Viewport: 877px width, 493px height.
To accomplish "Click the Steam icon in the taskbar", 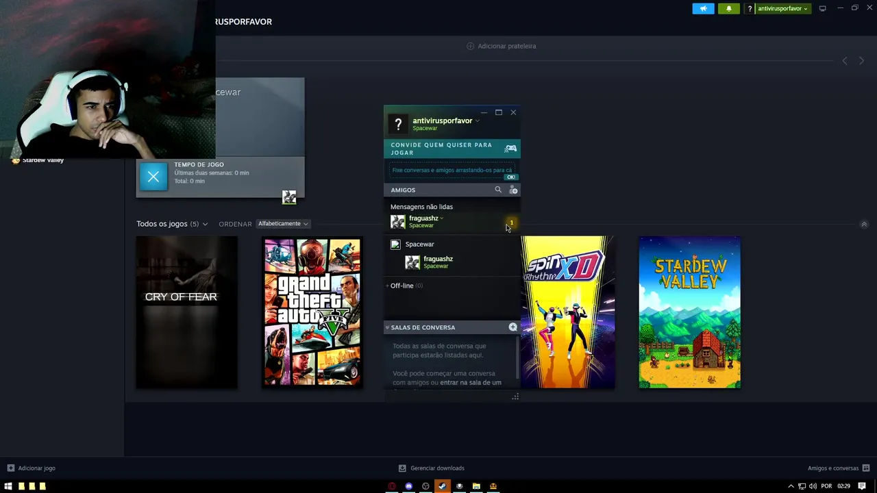I will click(x=442, y=486).
